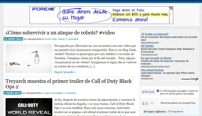This screenshot has height=116, width=202.
Task: Click the Call of Duty World Reveal thumbnail
Action: point(29,107)
